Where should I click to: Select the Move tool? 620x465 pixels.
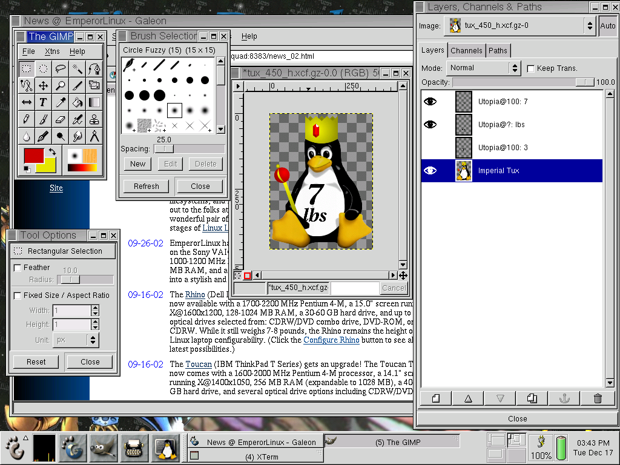(x=43, y=85)
